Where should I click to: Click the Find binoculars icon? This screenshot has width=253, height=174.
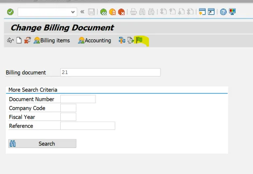(x=142, y=12)
